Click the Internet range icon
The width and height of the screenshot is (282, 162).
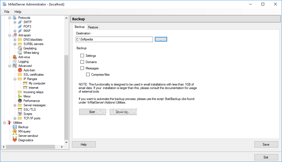tap(25, 88)
